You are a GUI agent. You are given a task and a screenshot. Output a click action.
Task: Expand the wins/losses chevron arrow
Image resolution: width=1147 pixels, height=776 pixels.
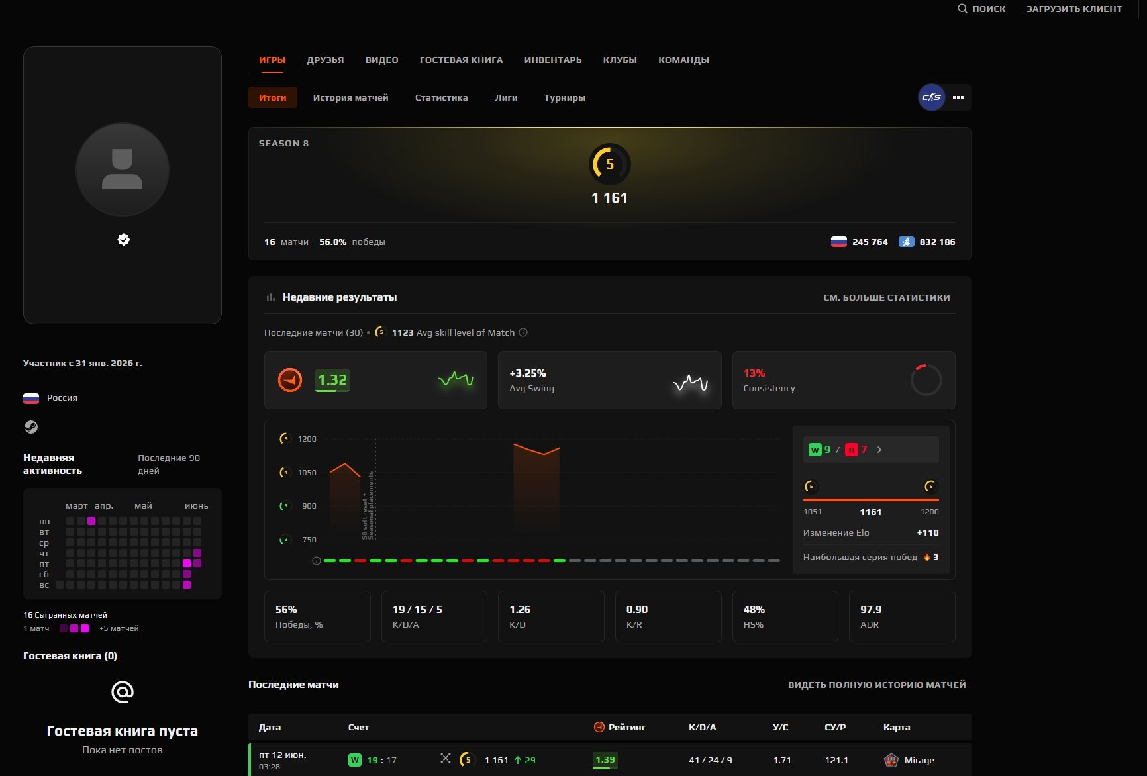pyautogui.click(x=879, y=450)
